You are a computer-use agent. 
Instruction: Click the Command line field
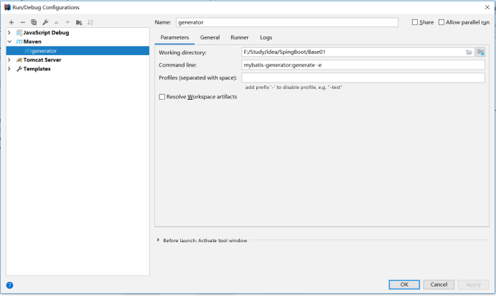coord(363,65)
